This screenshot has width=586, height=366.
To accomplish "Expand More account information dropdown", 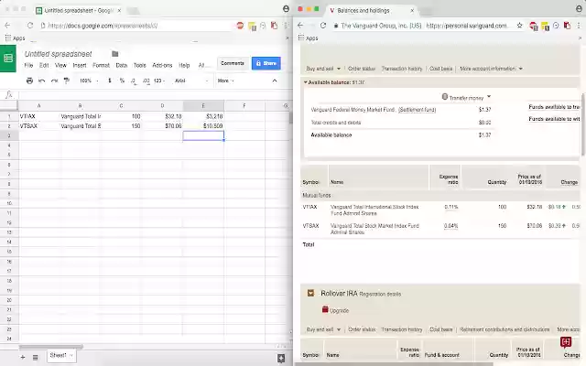I will pyautogui.click(x=491, y=69).
